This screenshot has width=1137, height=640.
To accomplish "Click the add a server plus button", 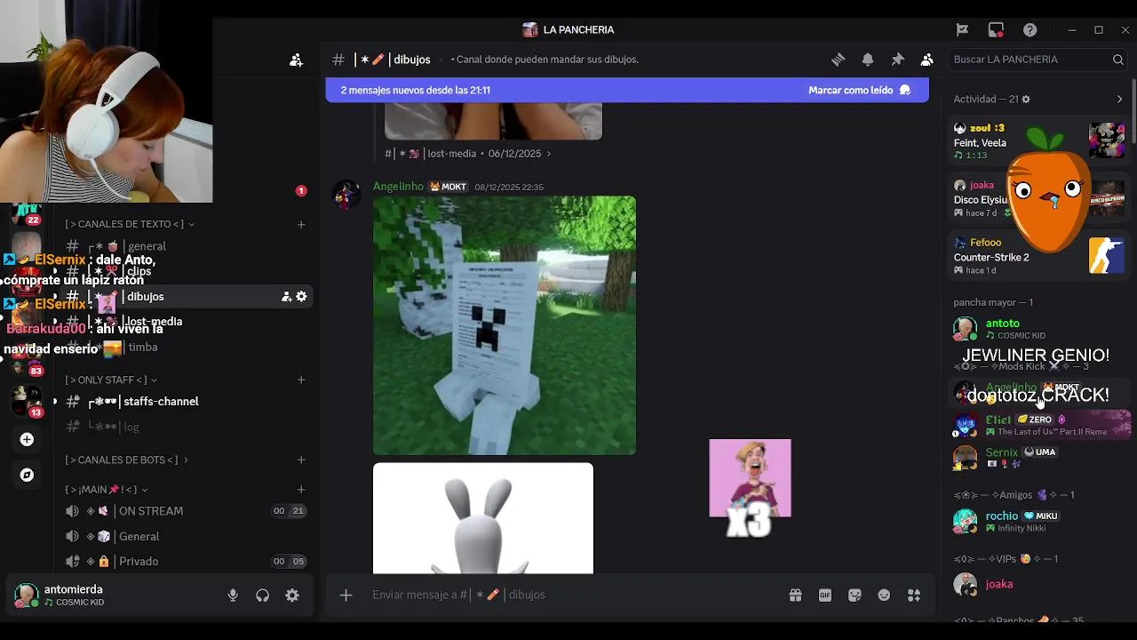I will click(x=27, y=439).
